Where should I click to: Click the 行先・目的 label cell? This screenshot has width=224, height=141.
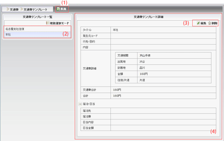[x=96, y=42]
